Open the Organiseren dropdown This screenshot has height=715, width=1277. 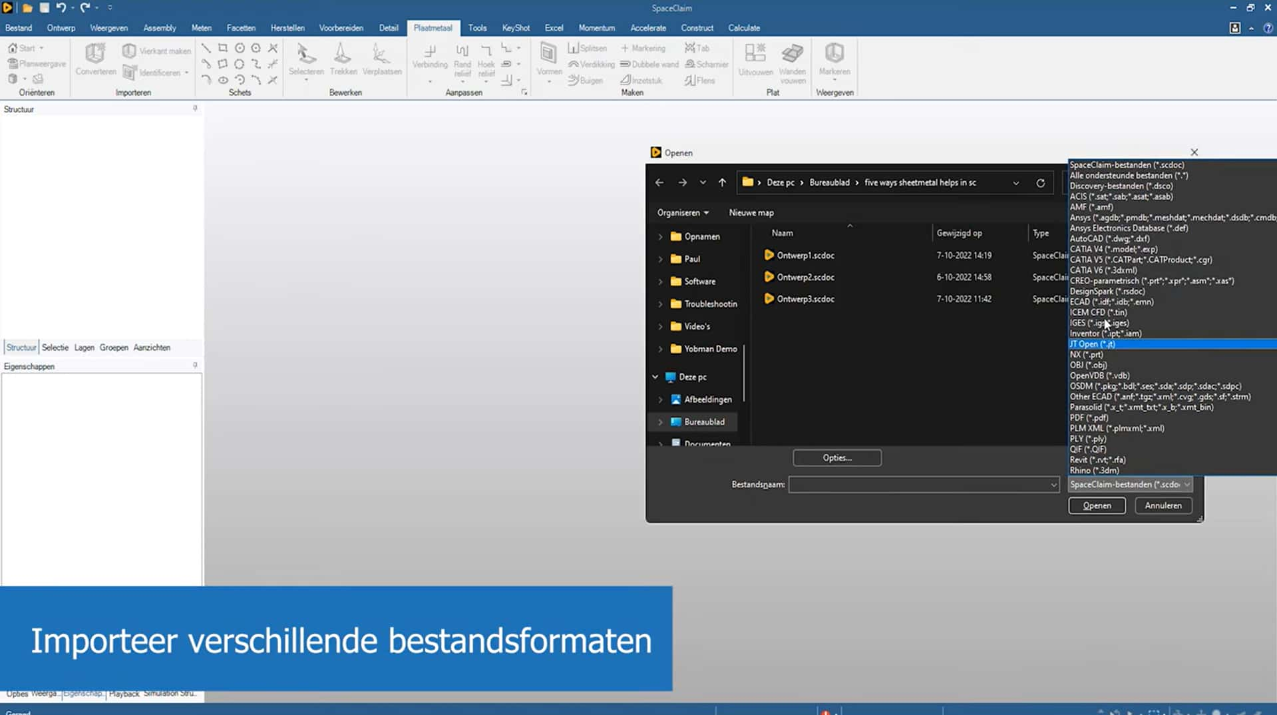683,212
